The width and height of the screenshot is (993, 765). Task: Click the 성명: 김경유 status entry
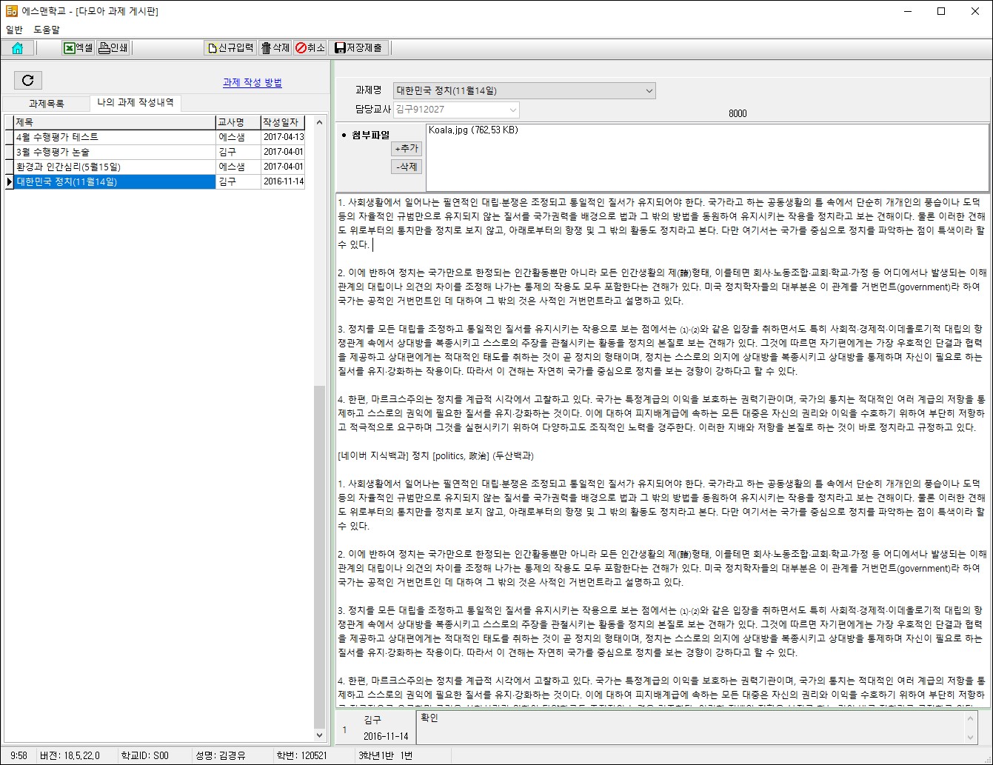click(x=221, y=755)
